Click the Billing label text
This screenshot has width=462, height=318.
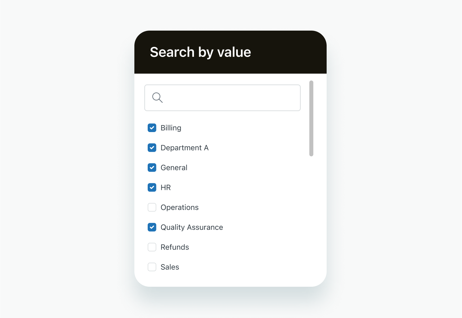pos(171,128)
